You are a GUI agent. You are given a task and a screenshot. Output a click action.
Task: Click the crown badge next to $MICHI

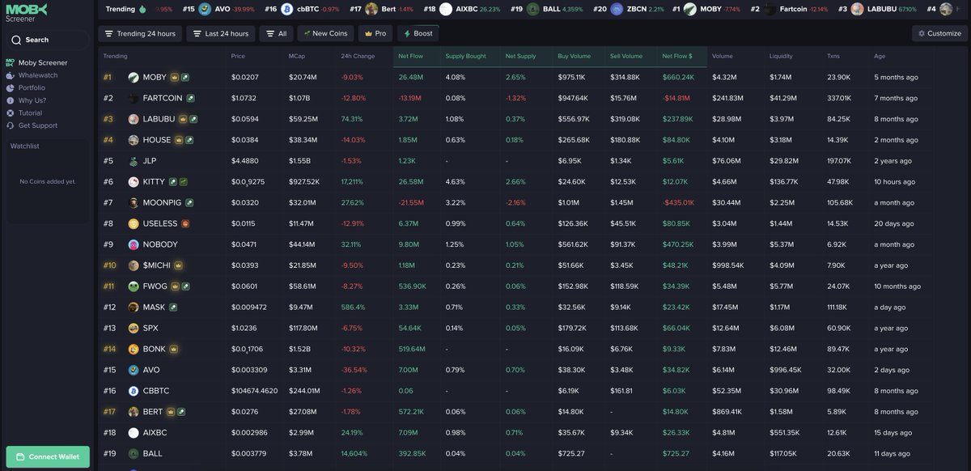pos(178,265)
